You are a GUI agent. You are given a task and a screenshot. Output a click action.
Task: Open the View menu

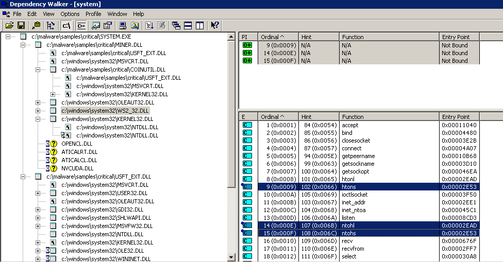point(48,14)
